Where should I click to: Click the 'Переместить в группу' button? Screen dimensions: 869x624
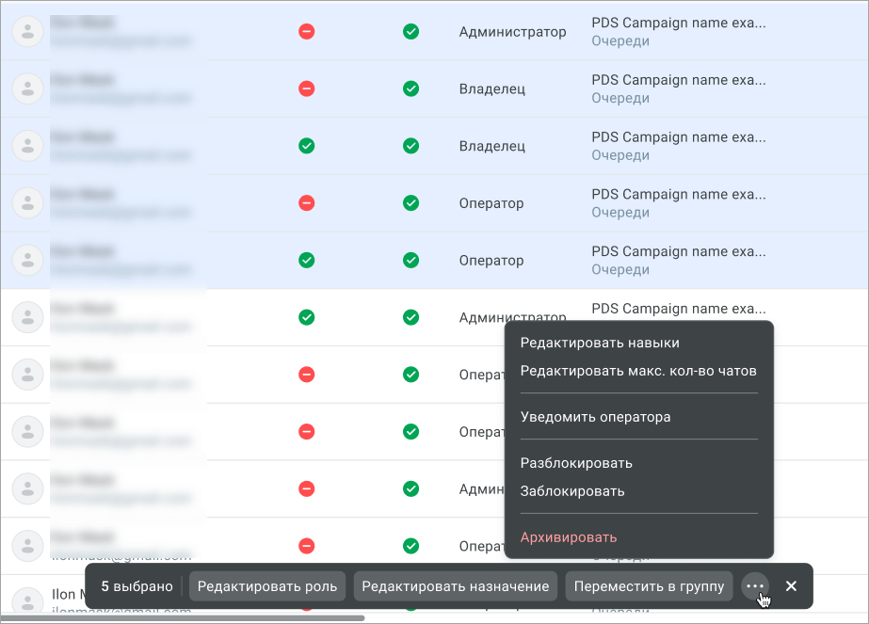[x=649, y=586]
